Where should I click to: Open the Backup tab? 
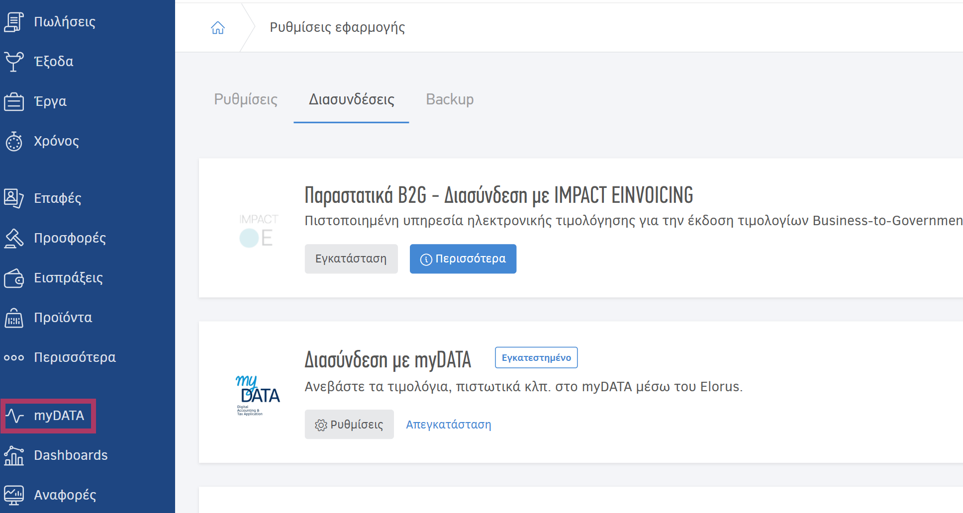[449, 99]
